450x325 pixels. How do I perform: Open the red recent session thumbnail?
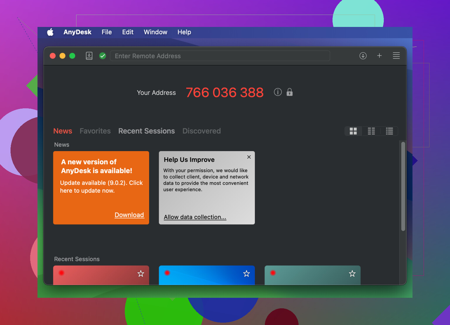(101, 275)
